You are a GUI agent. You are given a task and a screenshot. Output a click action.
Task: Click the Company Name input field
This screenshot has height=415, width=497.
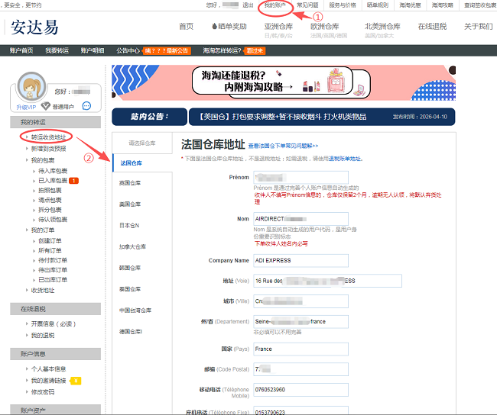300,260
